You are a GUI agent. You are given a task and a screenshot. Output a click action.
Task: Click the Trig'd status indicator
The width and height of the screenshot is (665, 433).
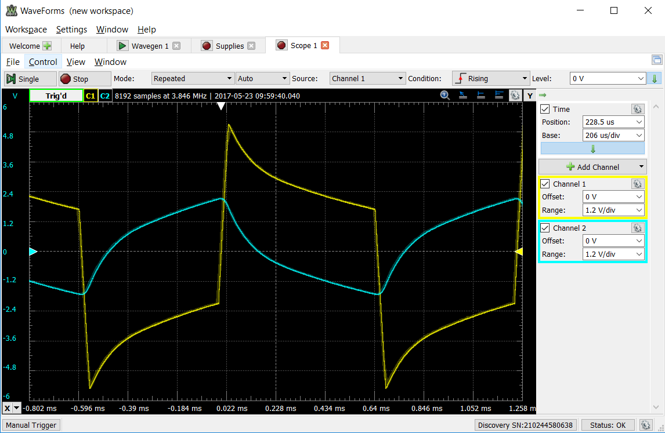[x=56, y=96]
